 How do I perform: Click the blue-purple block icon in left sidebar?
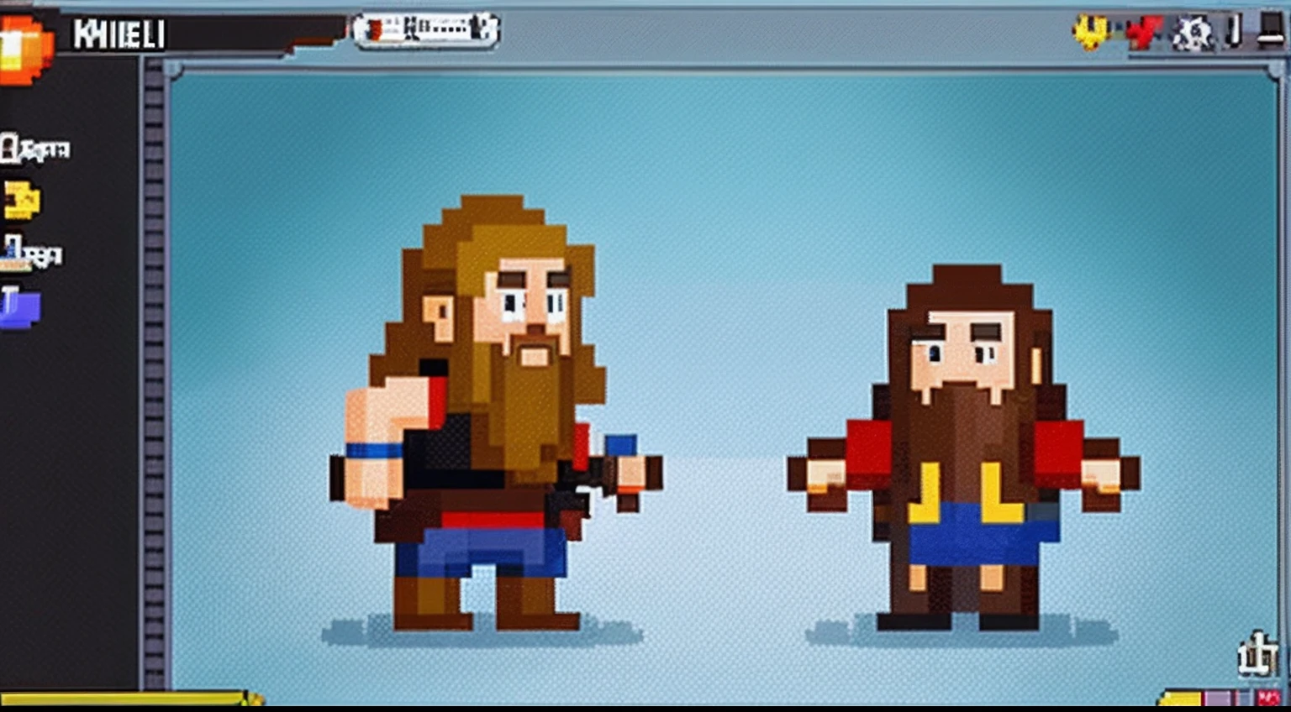(x=20, y=307)
